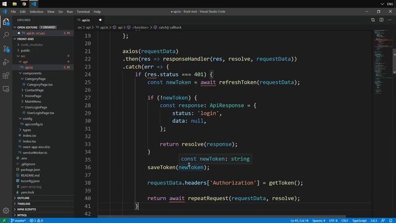The image size is (396, 223).
Task: Click the feedback icon in status bar
Action: (x=383, y=221)
